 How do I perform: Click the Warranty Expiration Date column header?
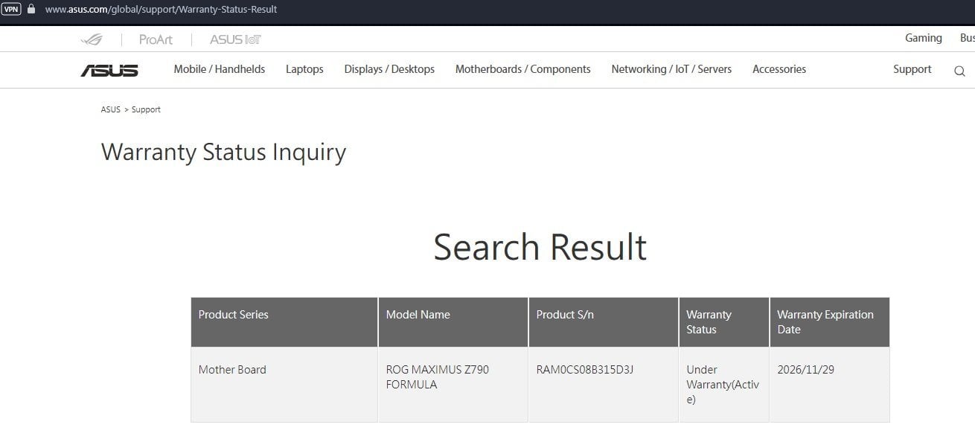pos(830,322)
